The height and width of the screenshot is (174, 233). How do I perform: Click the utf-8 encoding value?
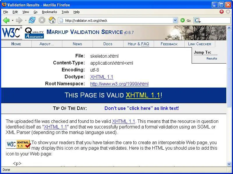click(x=94, y=70)
